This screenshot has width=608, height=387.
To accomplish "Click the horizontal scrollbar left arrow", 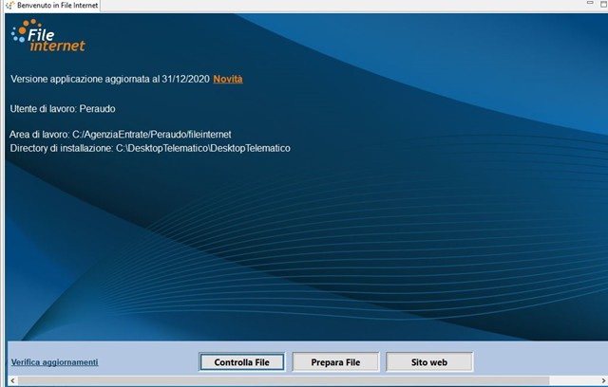I will point(12,380).
